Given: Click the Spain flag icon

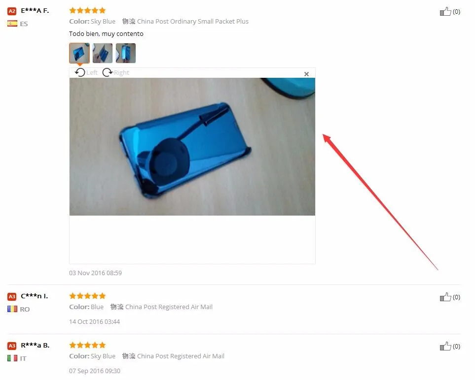Looking at the screenshot, I should (12, 24).
